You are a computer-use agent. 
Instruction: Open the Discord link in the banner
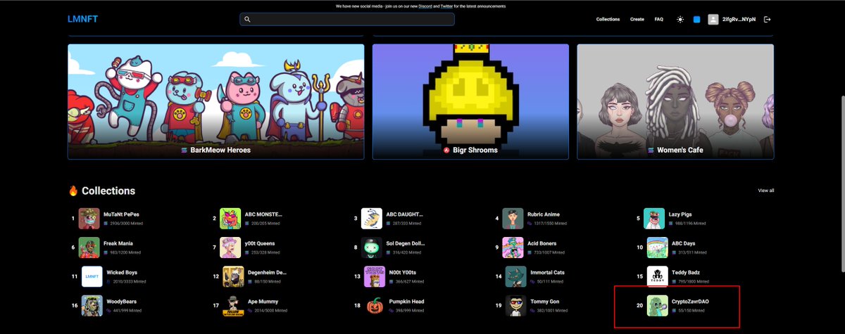[x=425, y=6]
